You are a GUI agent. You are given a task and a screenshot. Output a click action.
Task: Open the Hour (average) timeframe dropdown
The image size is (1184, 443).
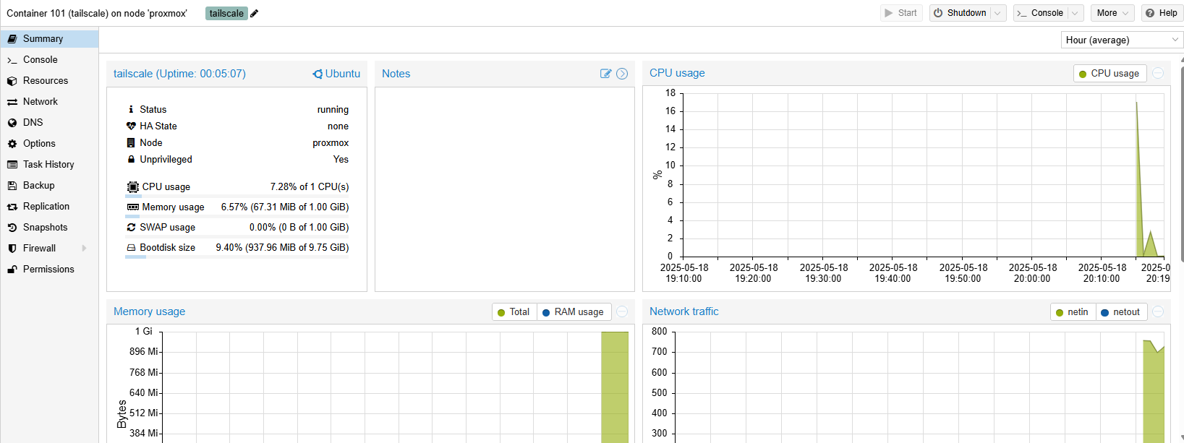pos(1120,40)
